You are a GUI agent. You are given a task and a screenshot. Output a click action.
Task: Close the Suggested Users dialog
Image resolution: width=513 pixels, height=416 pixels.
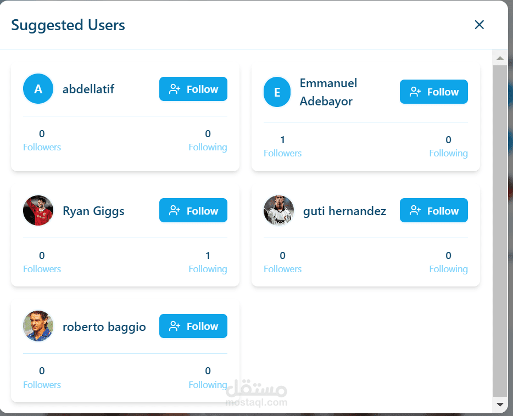click(x=479, y=25)
